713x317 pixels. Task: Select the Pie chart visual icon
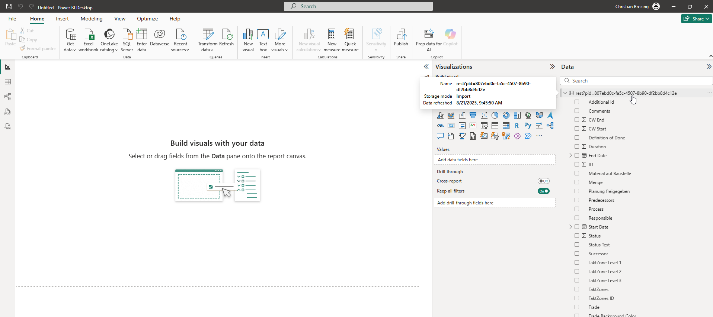(495, 115)
